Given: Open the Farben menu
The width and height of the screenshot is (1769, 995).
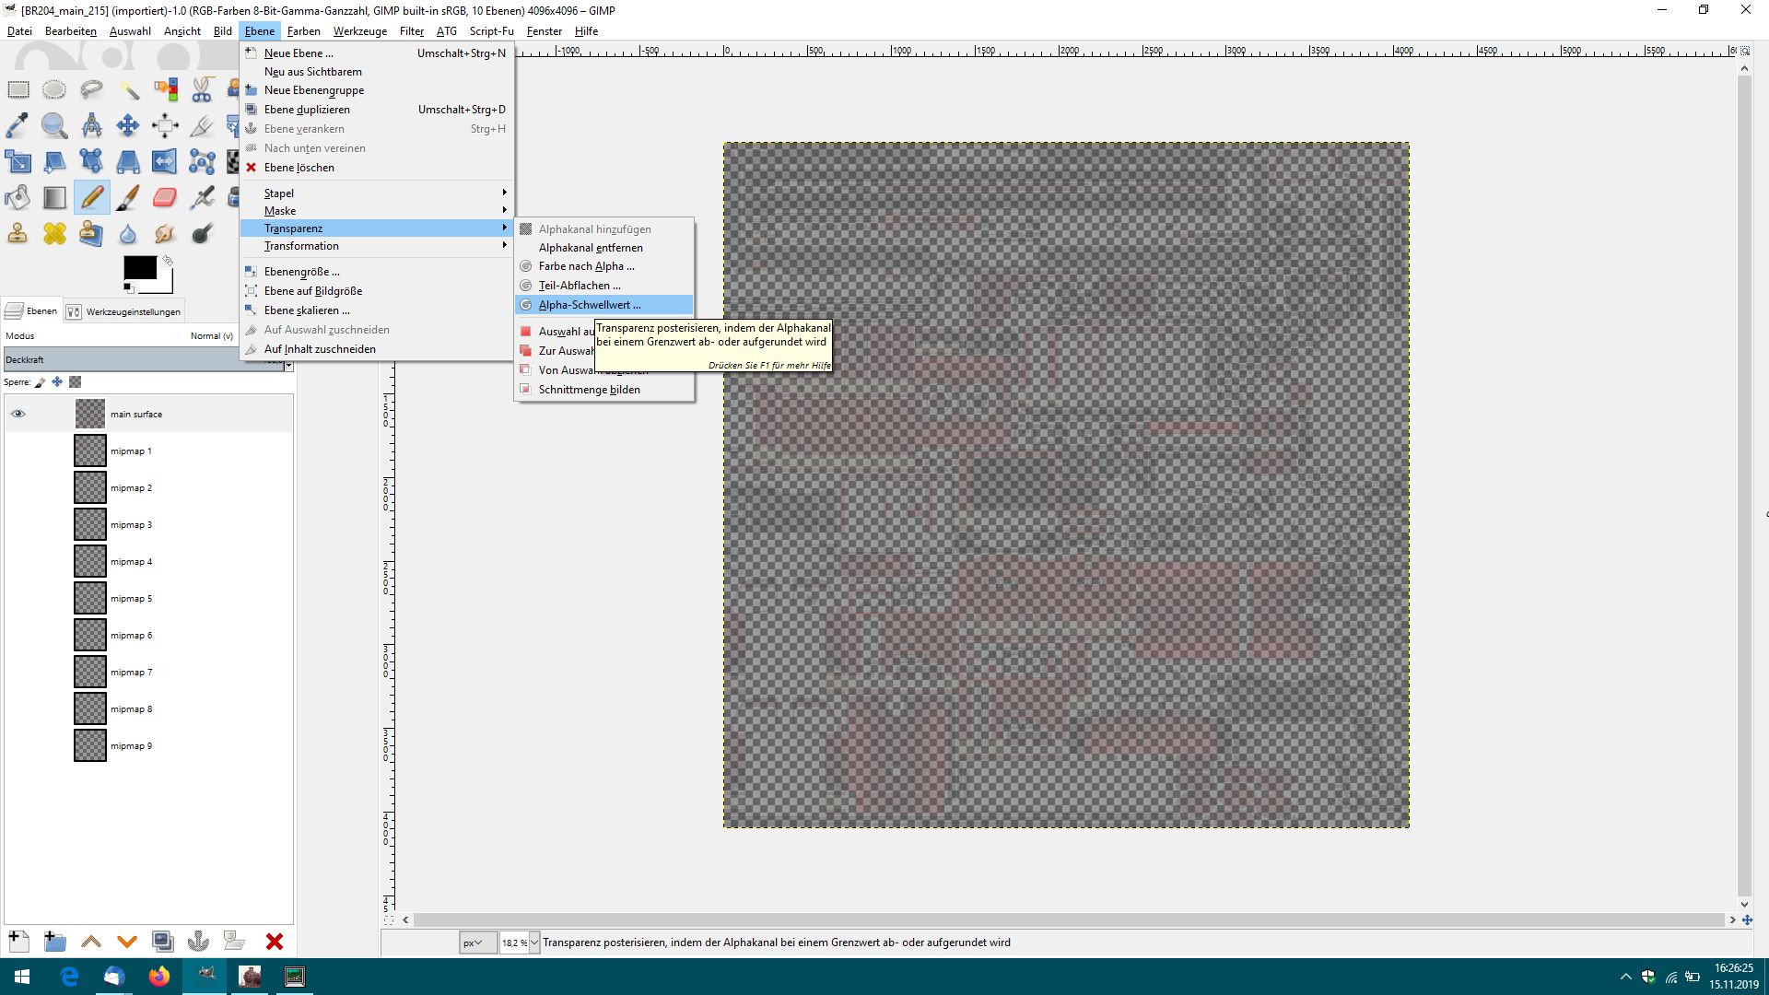Looking at the screenshot, I should [303, 31].
